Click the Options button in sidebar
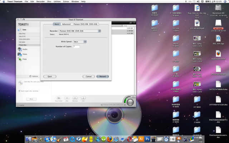Viewport: 229px width, 143px height. tap(34, 76)
